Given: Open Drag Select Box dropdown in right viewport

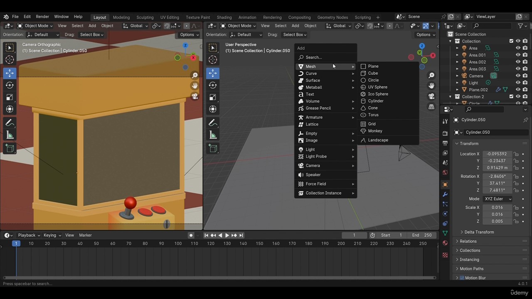Looking at the screenshot, I should (x=294, y=34).
